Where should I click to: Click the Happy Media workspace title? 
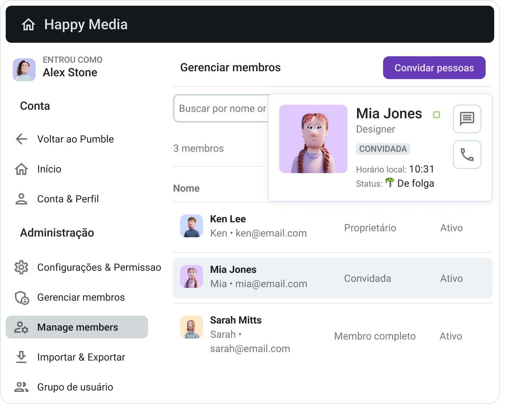[x=86, y=25]
